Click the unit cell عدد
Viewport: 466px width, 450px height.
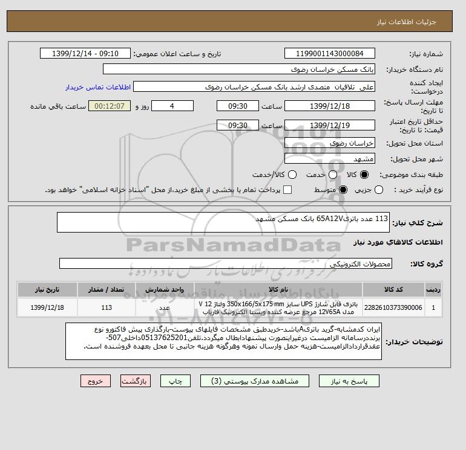tap(165, 307)
